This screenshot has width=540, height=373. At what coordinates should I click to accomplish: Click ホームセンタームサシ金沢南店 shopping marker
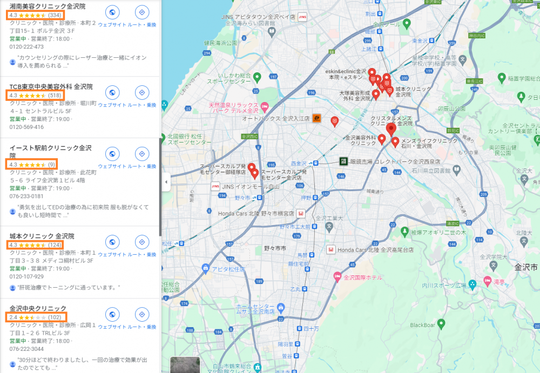click(x=281, y=307)
